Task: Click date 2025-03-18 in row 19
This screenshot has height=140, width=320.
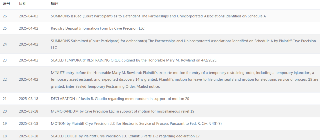Action: click(x=28, y=124)
